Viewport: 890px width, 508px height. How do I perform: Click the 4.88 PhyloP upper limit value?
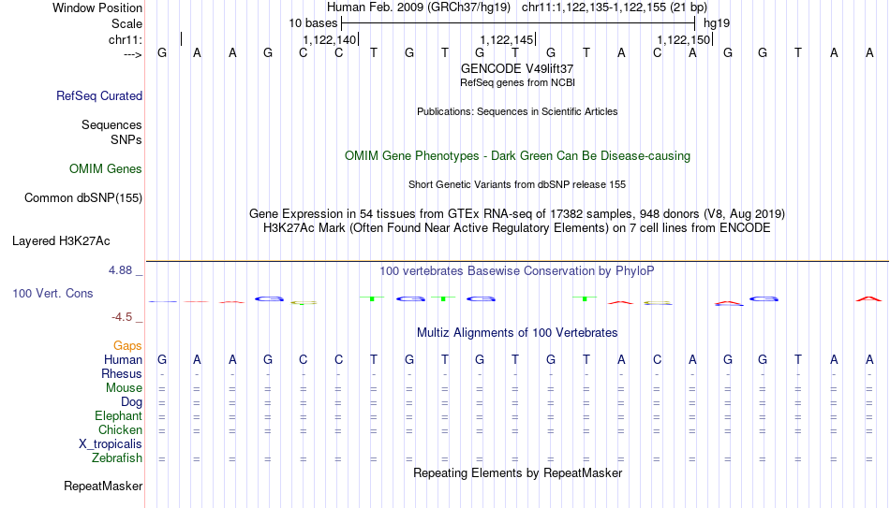[120, 270]
